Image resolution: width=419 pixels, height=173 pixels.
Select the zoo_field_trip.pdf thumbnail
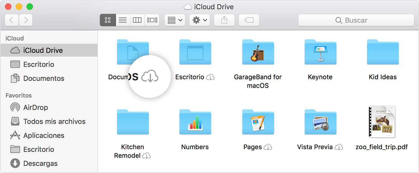pyautogui.click(x=382, y=122)
